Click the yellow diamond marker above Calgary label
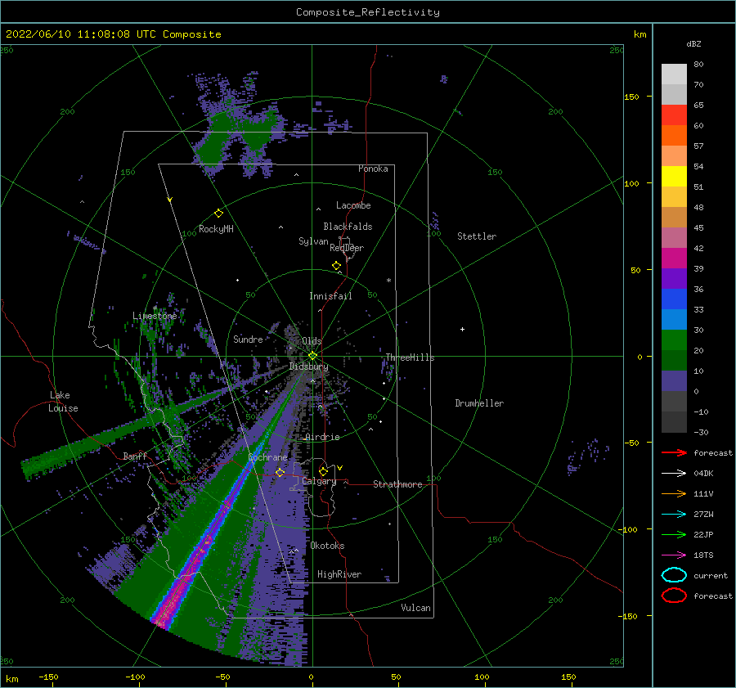 click(x=323, y=471)
